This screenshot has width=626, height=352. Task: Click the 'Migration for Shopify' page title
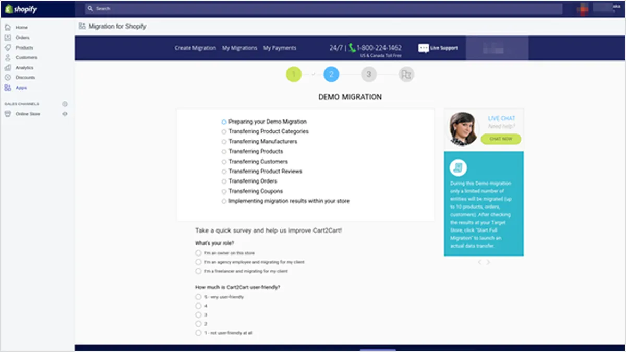117,26
